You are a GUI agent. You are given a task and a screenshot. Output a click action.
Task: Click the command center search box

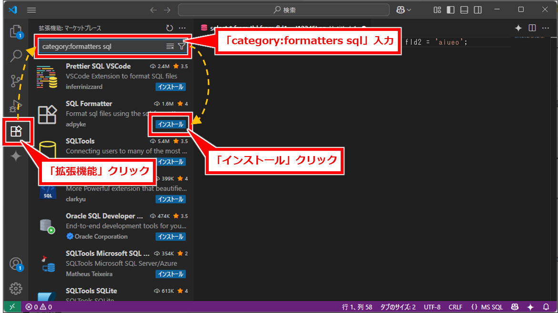(x=284, y=10)
